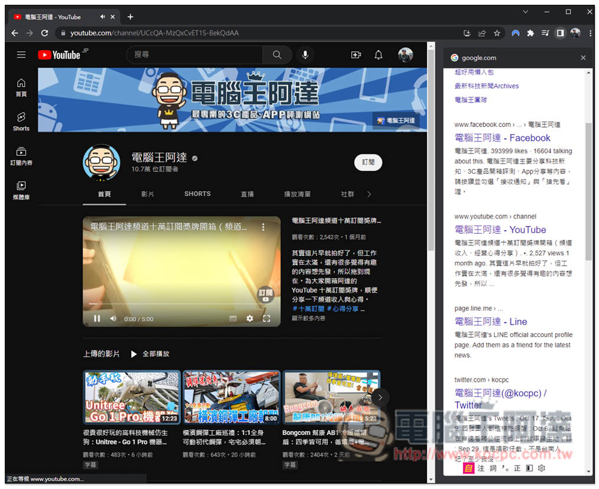599x489 pixels.
Task: Open a new browser tab
Action: point(130,17)
